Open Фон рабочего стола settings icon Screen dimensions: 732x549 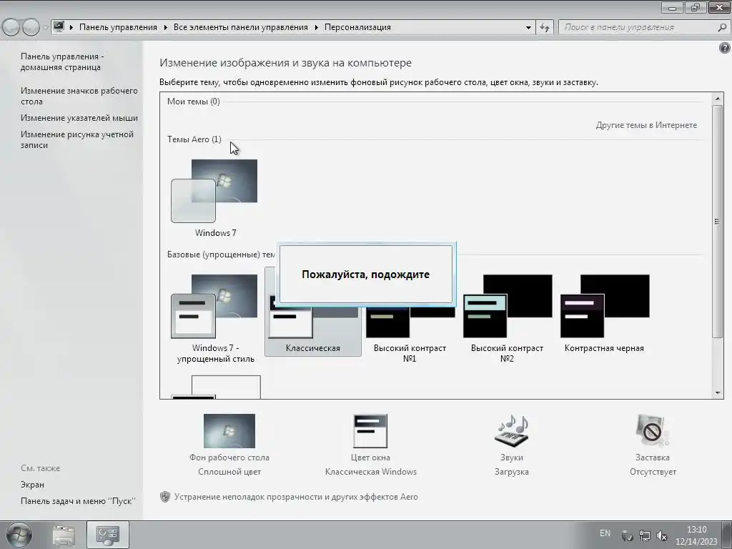tap(229, 431)
